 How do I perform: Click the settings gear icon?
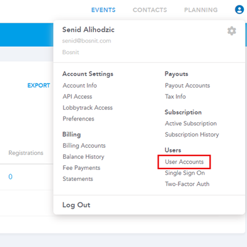(232, 31)
